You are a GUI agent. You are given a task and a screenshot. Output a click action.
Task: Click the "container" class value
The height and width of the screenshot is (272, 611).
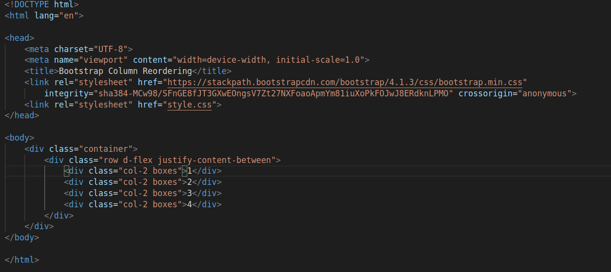(105, 149)
